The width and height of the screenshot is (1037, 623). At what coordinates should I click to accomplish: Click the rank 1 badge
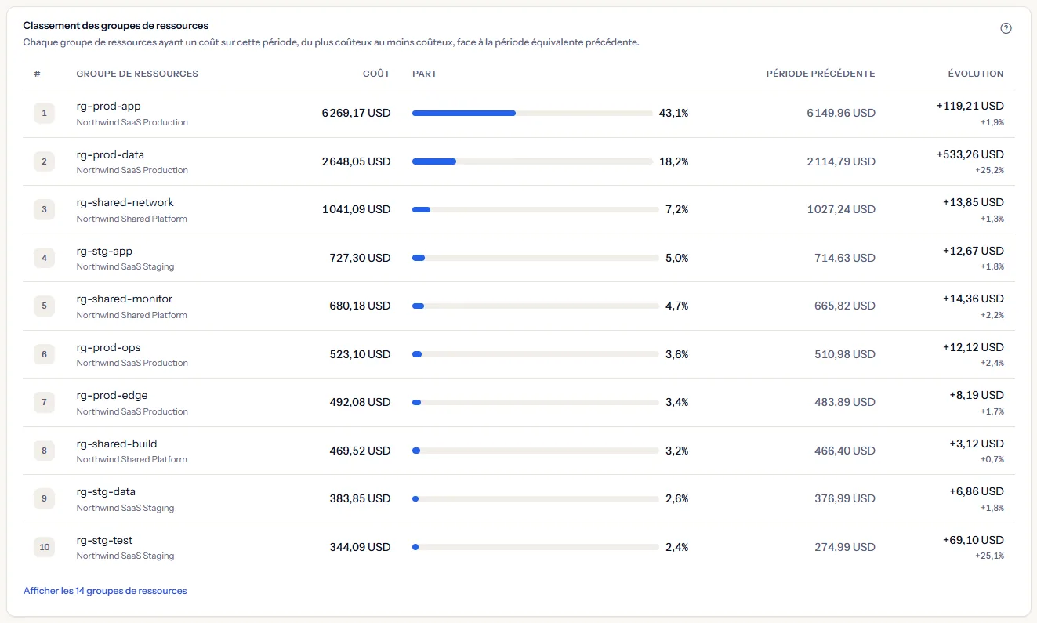tap(44, 113)
